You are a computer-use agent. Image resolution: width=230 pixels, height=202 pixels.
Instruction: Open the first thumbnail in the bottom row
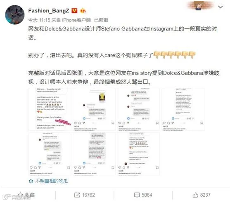click(x=50, y=154)
